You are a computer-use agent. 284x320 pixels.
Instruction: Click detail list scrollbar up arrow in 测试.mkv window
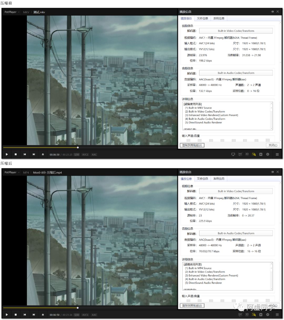[x=271, y=104]
